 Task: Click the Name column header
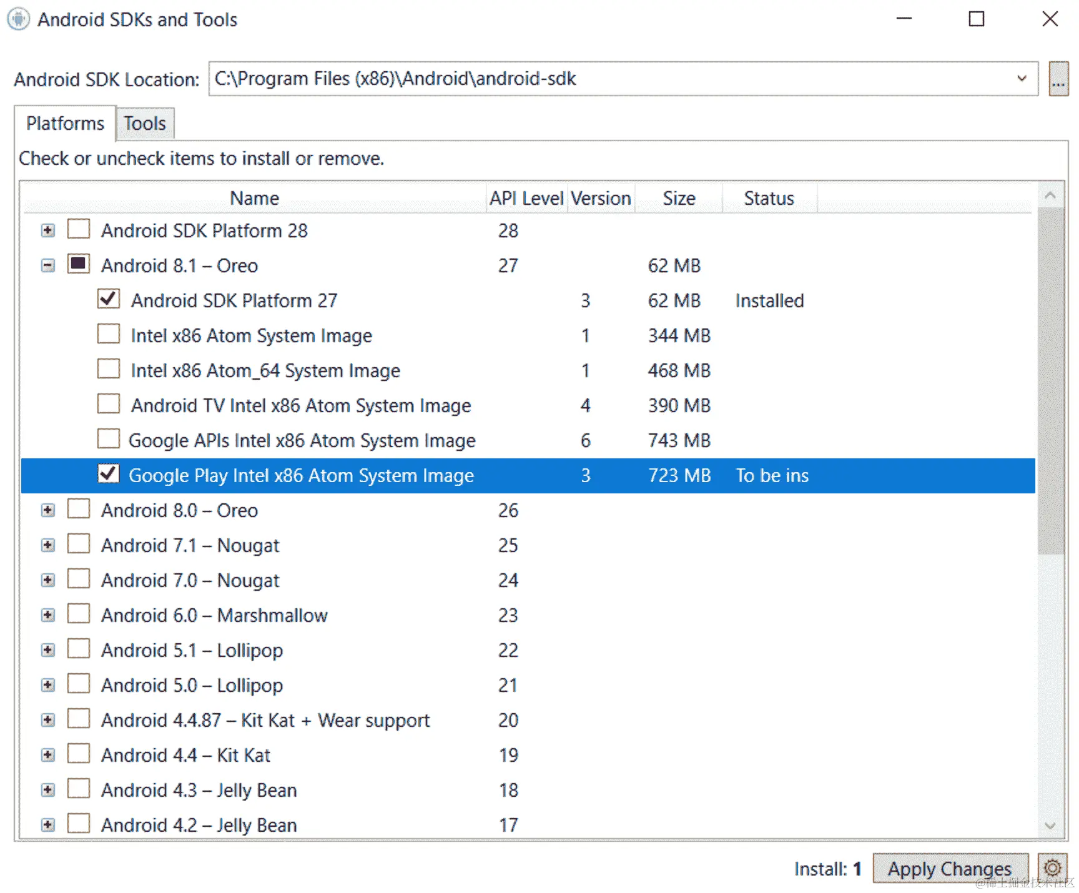pyautogui.click(x=255, y=199)
